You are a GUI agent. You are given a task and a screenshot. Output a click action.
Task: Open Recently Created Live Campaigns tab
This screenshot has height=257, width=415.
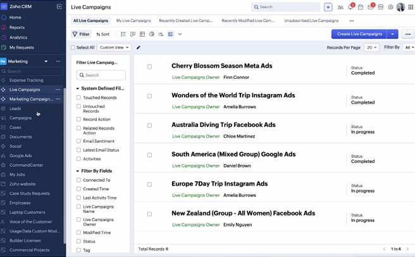click(185, 21)
